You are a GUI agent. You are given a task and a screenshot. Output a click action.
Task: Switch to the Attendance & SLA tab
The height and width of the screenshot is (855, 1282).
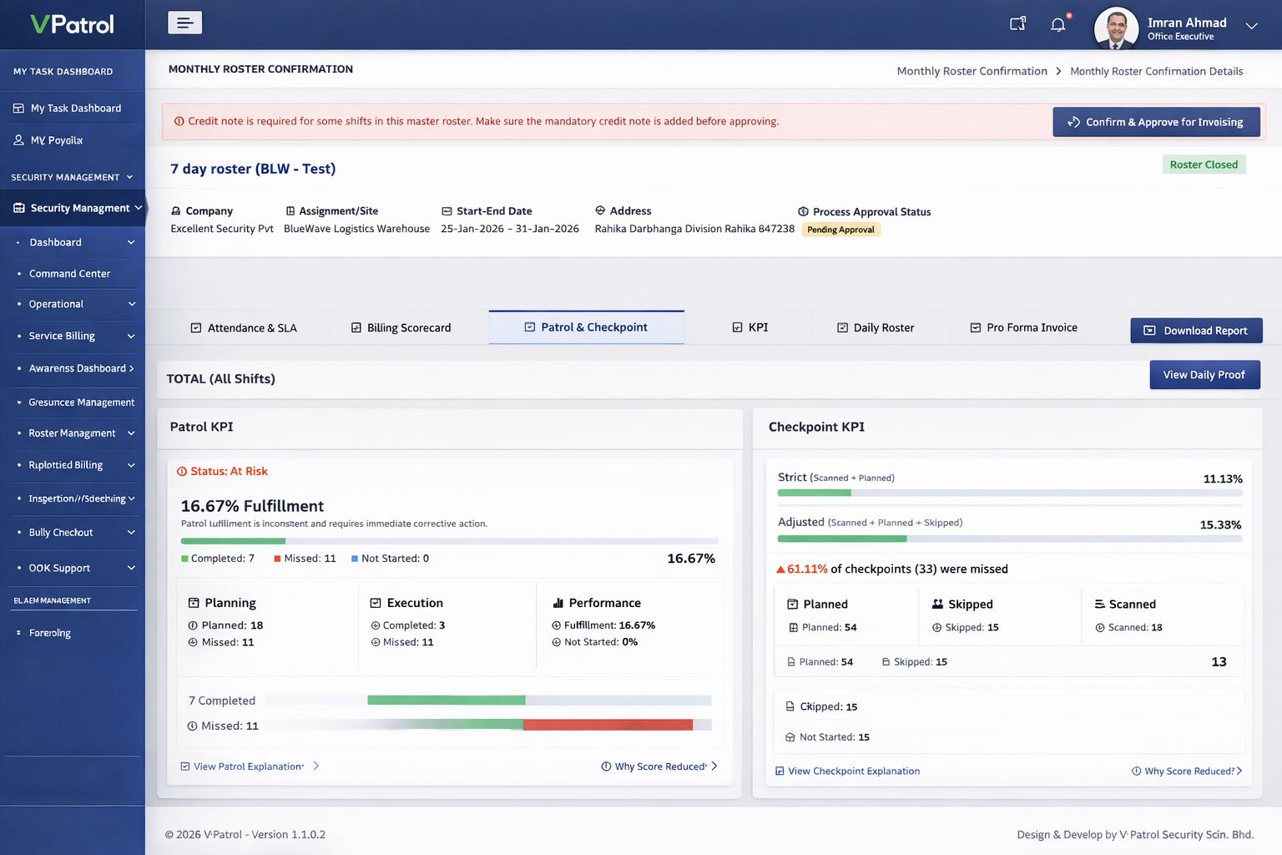[244, 328]
